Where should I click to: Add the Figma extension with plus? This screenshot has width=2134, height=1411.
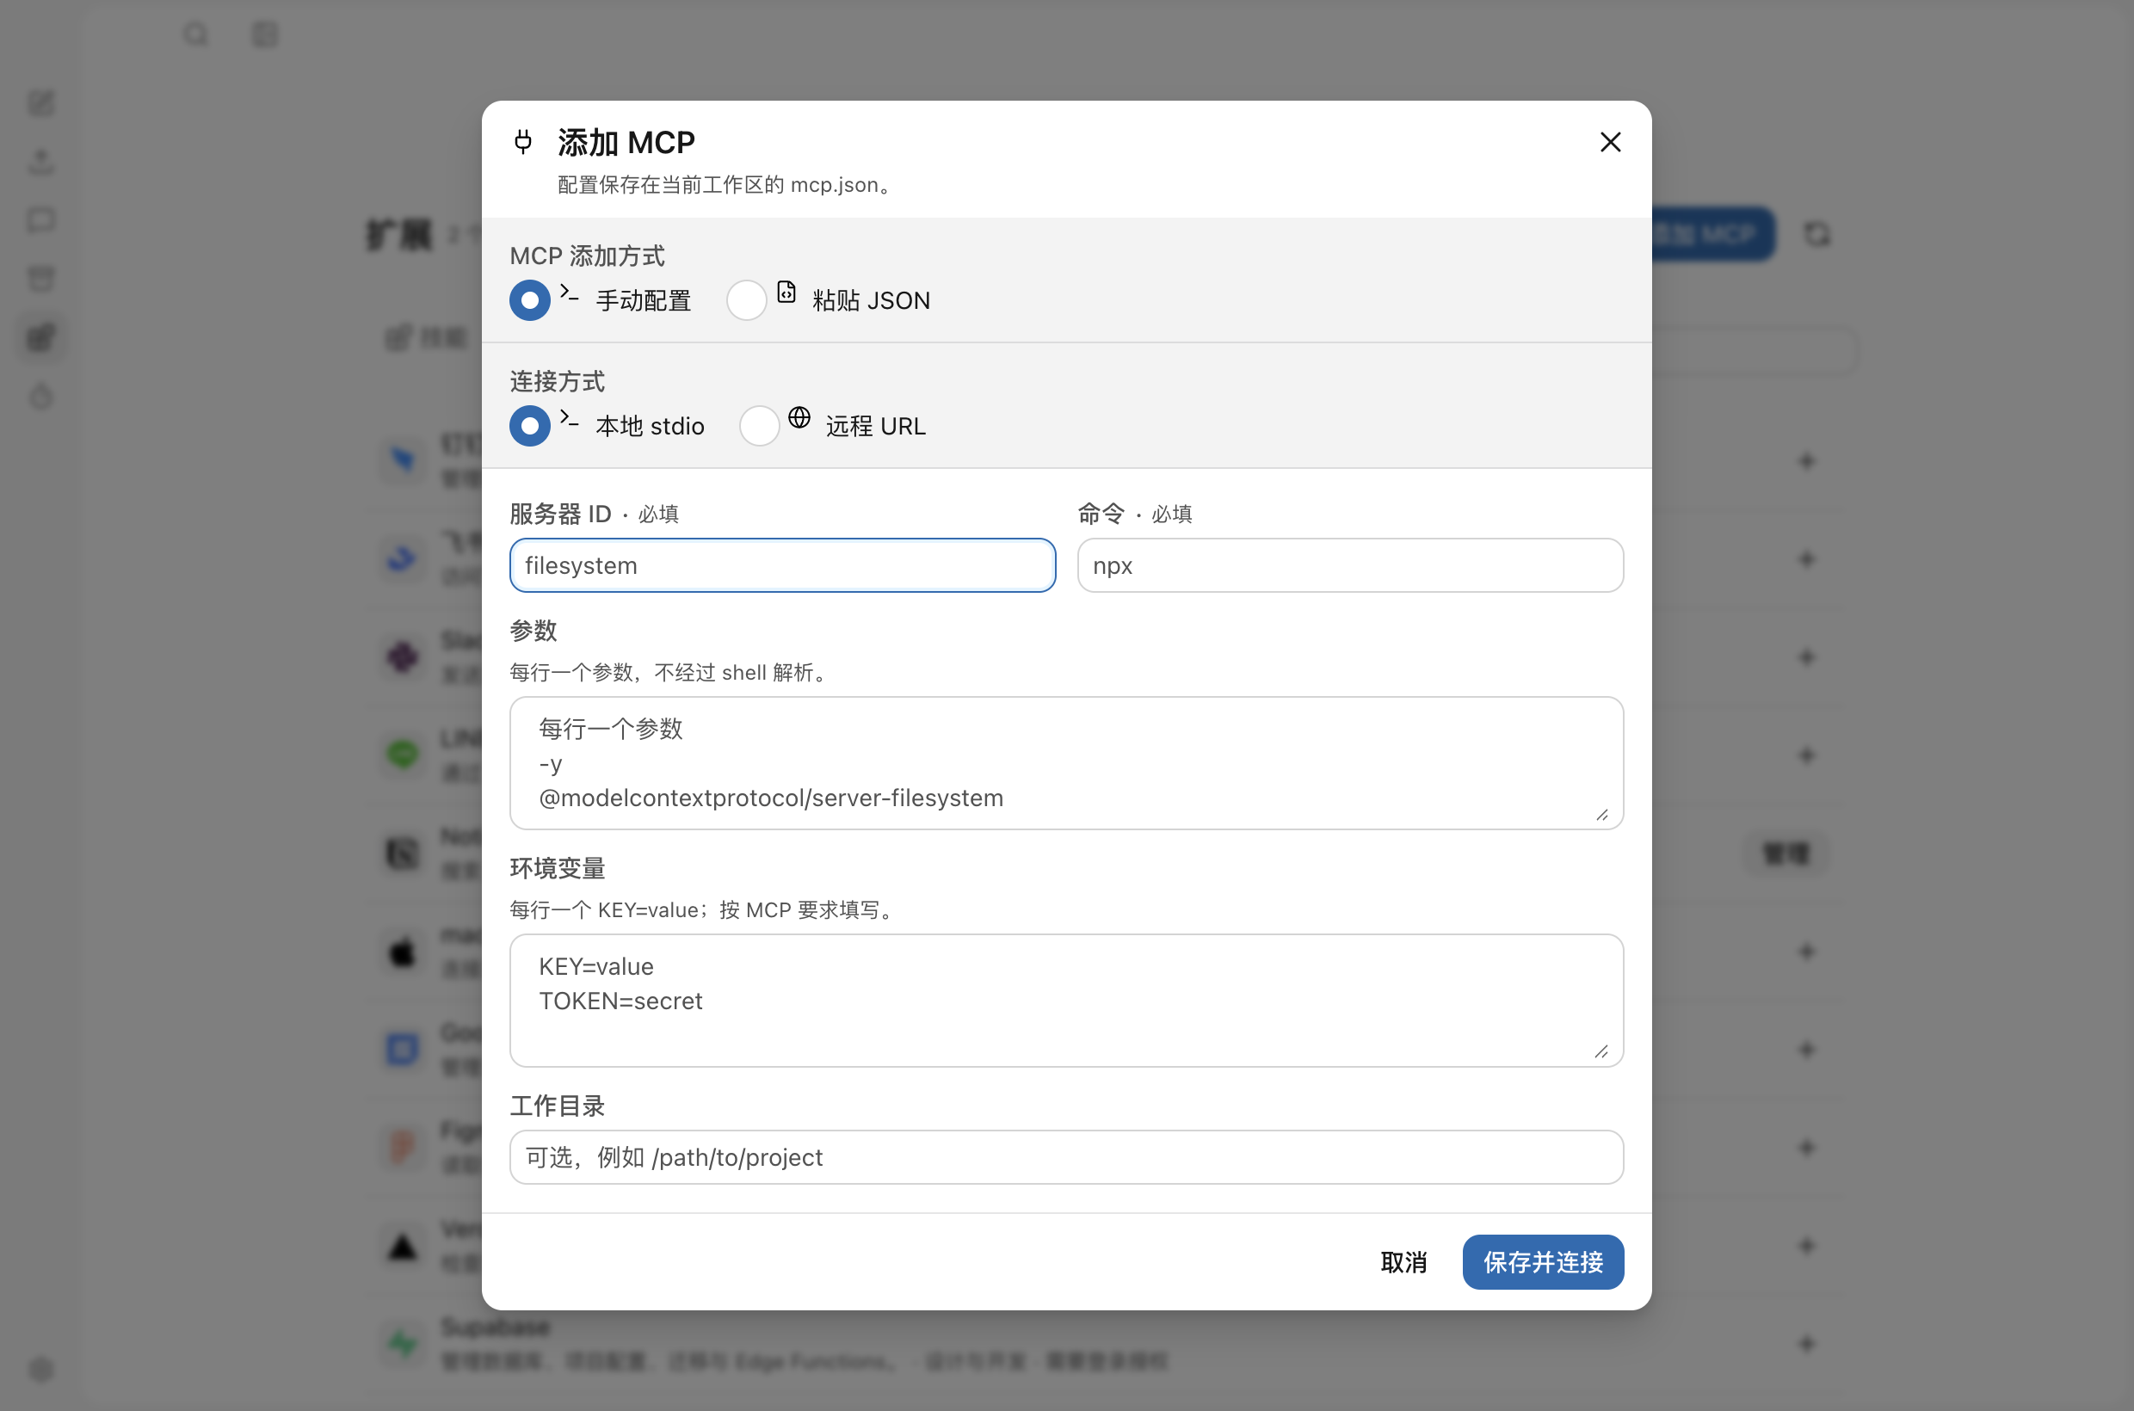tap(1806, 1148)
